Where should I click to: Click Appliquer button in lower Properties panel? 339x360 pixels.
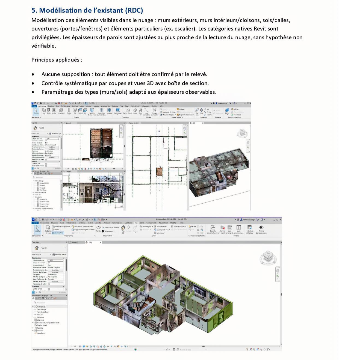(62, 292)
